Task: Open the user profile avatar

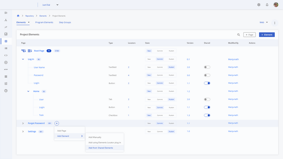Action: [276, 5]
